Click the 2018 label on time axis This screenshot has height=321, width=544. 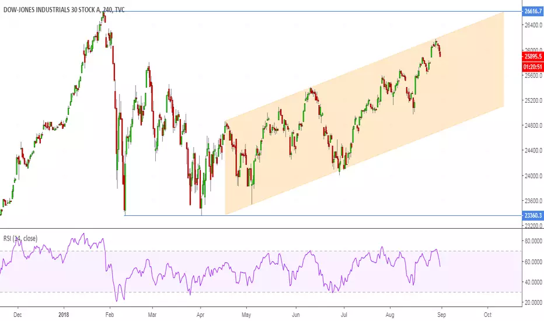[64, 315]
